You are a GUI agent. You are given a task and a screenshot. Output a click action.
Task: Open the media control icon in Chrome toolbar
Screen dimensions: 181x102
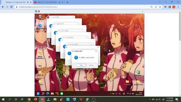(x=165, y=7)
